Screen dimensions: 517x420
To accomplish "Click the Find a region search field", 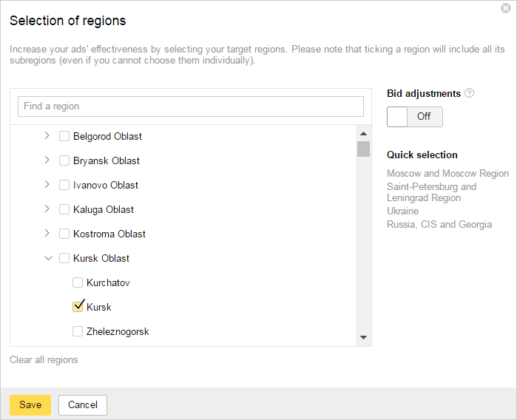I will pos(191,106).
